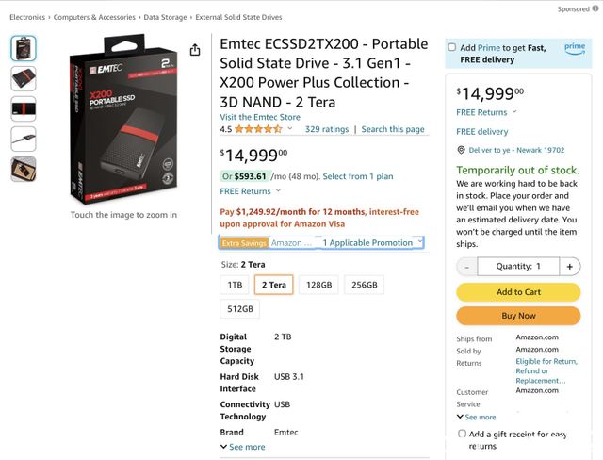Viewport: 603px width, 460px height.
Task: Open the FREE Returns dropdown under price
Action: click(x=249, y=191)
